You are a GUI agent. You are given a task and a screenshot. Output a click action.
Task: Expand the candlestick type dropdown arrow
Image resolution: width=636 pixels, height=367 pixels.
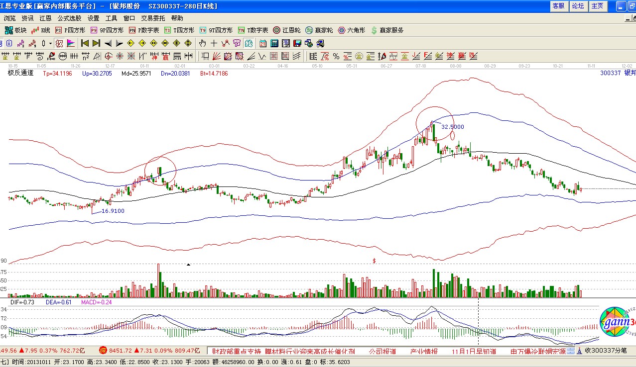coord(50,43)
